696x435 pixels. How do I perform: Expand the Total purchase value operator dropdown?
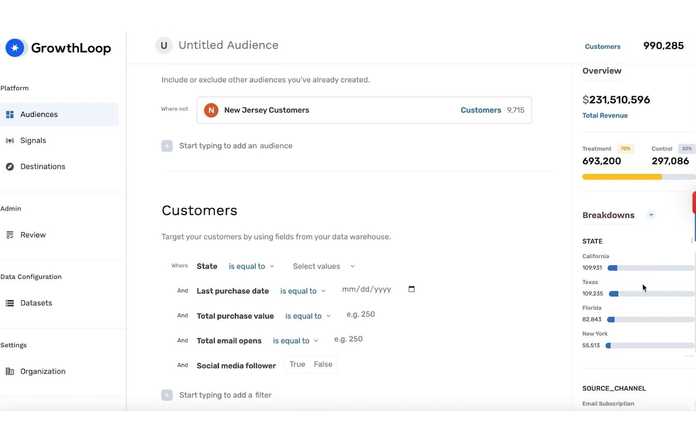tap(307, 316)
